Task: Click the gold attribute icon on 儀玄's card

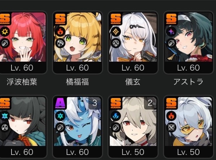Action: click(x=116, y=32)
